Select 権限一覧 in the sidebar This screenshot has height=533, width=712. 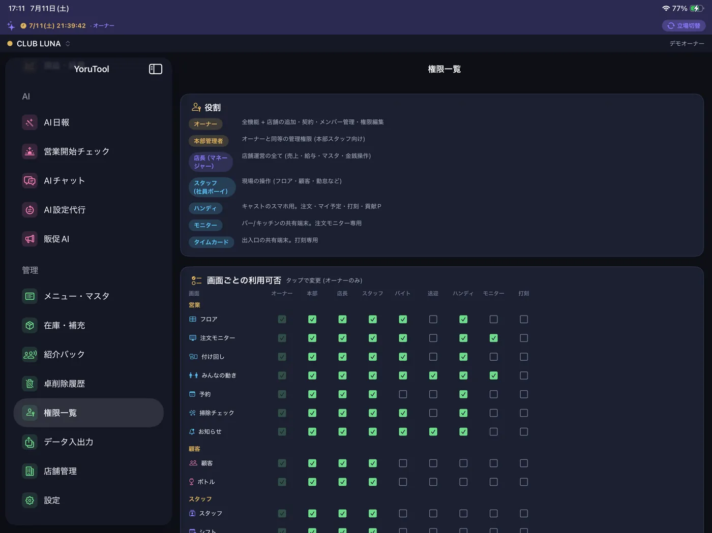pyautogui.click(x=88, y=413)
